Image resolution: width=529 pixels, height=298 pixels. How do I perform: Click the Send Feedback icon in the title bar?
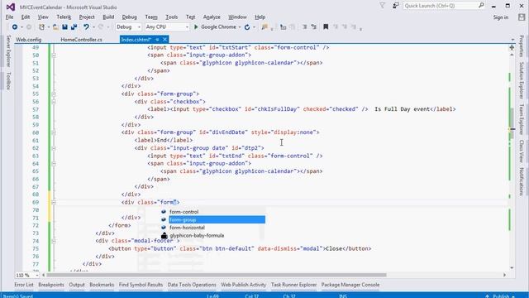click(395, 6)
